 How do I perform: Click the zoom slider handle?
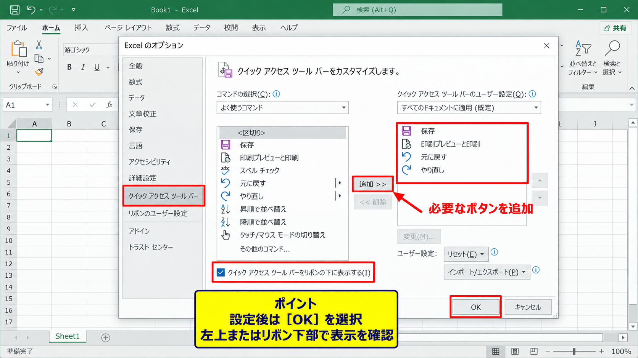[x=574, y=351]
